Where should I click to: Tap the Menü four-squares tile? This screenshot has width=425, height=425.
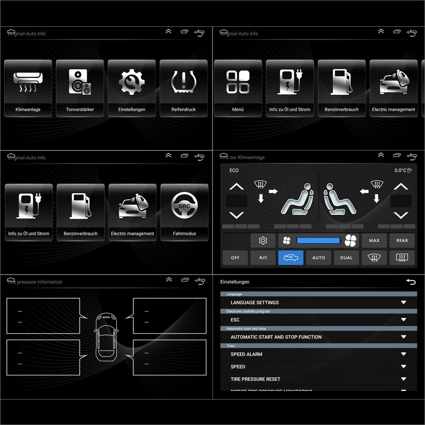pos(238,88)
